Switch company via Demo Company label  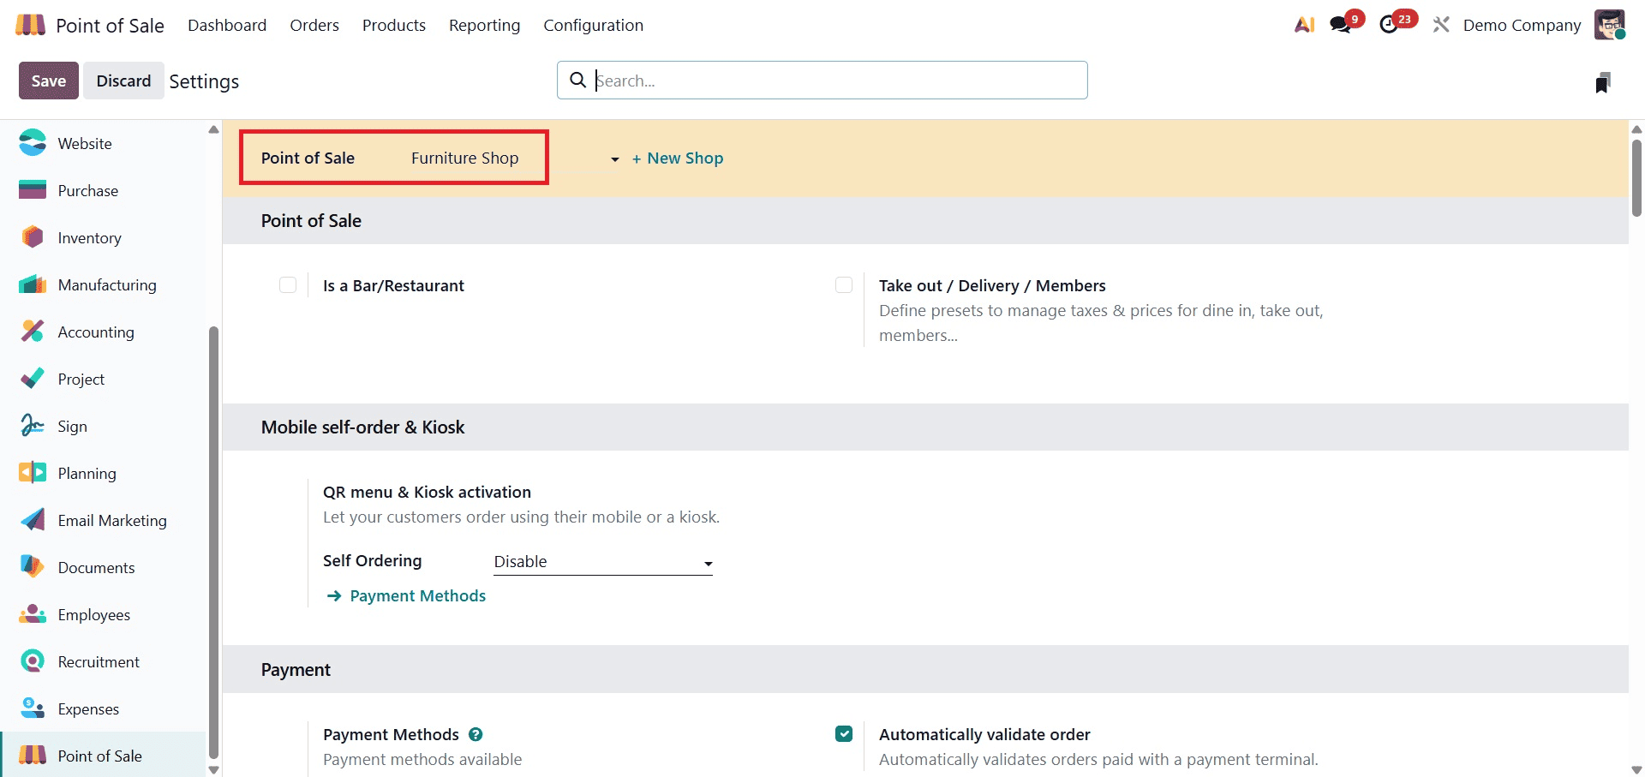click(1522, 25)
